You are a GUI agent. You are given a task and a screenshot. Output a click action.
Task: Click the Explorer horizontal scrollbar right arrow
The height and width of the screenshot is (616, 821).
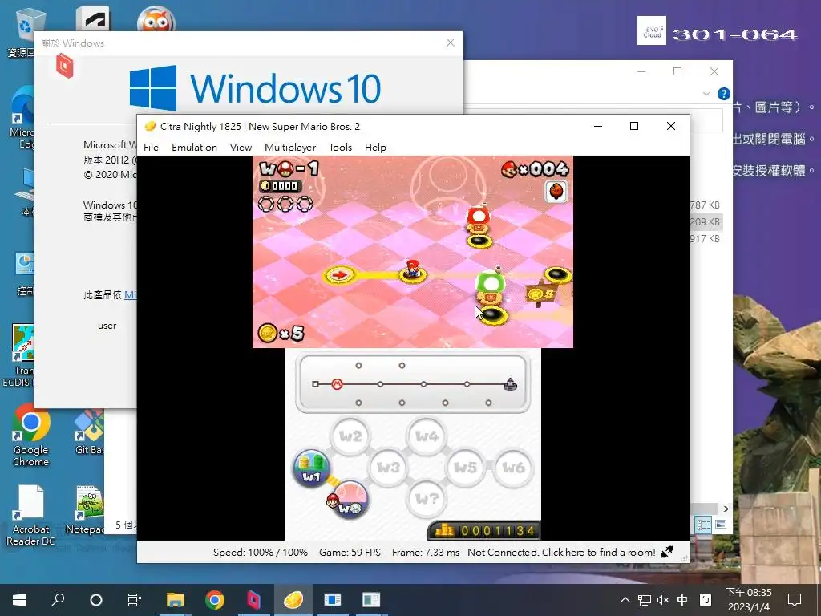726,509
